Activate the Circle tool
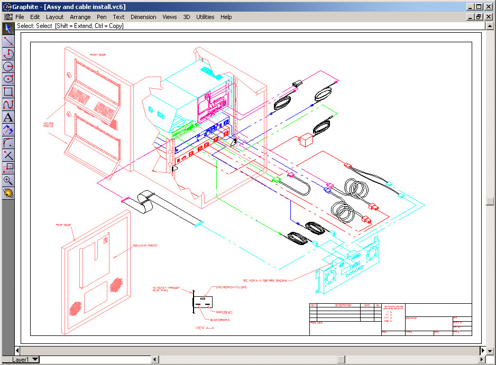Image resolution: width=496 pixels, height=365 pixels. pos(8,66)
